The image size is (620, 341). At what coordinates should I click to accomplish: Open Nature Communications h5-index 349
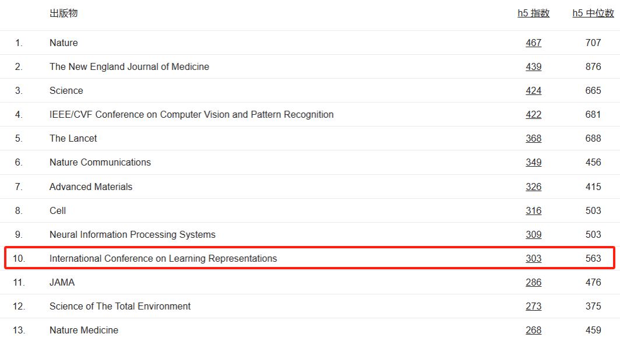533,162
